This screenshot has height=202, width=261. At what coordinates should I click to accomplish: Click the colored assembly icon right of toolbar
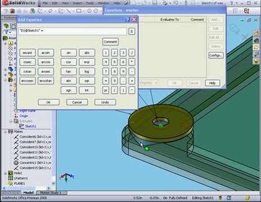tap(247, 11)
